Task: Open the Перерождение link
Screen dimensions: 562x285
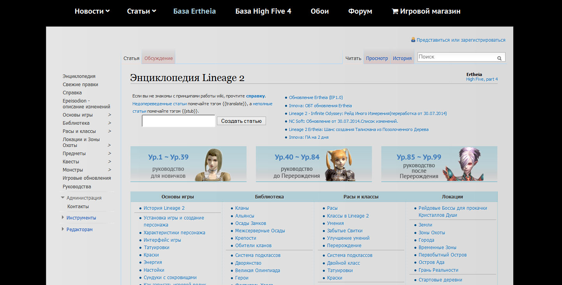Action: click(344, 246)
